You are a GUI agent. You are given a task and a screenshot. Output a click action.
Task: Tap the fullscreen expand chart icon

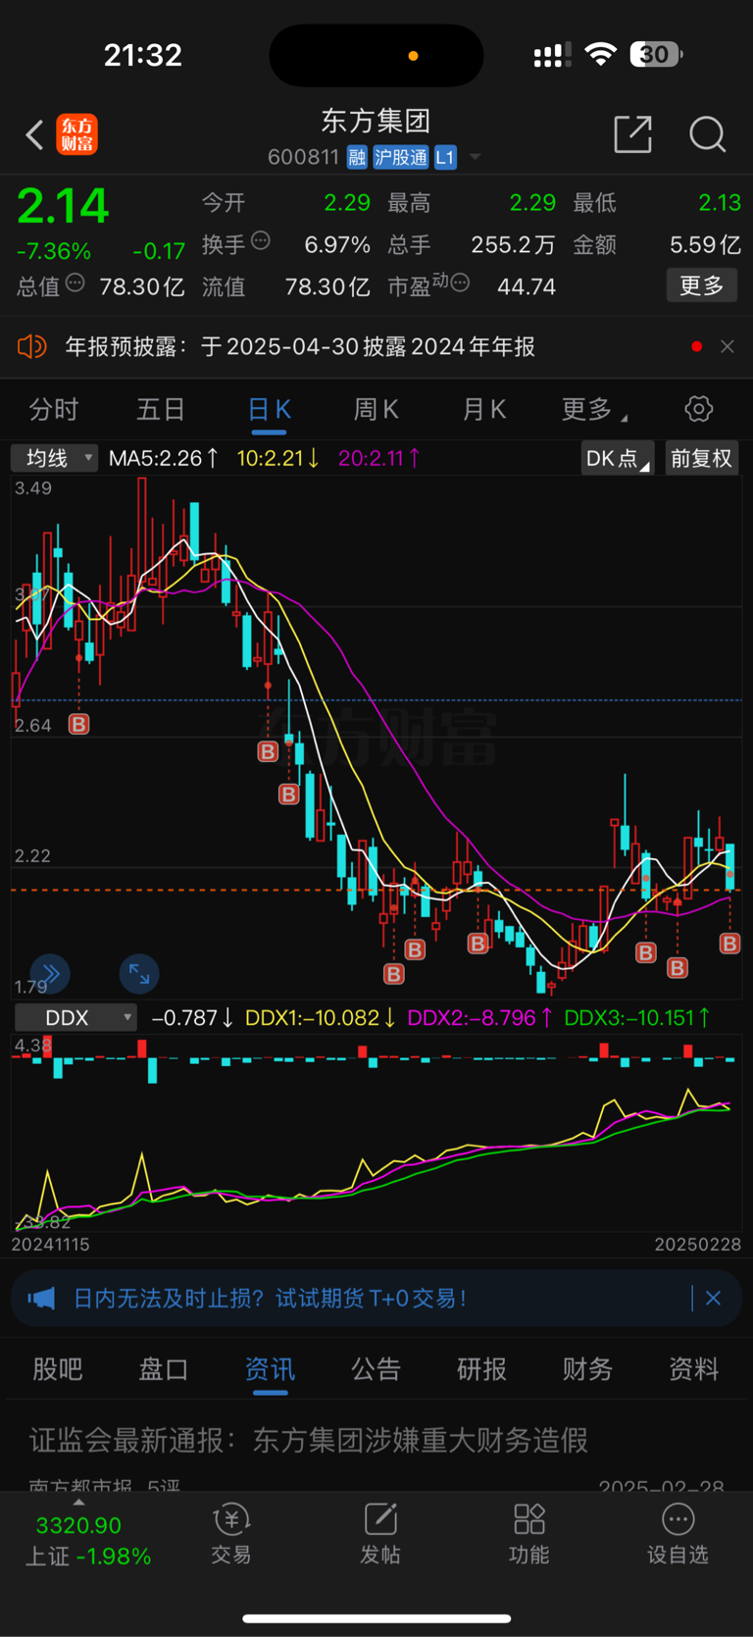[x=139, y=974]
